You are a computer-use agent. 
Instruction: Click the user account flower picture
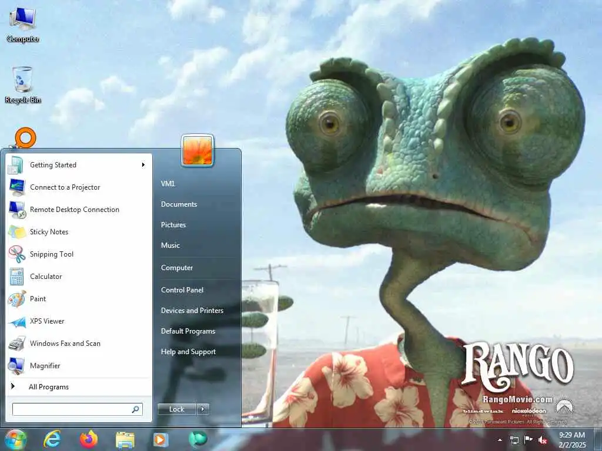pyautogui.click(x=198, y=151)
